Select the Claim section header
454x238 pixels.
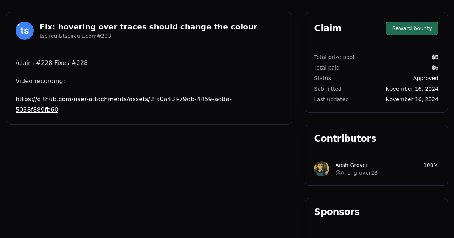pos(328,28)
